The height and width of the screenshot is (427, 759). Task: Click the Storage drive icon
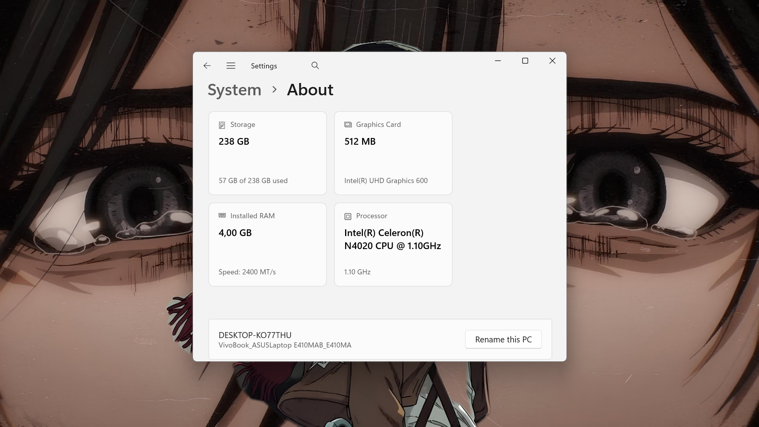pos(222,125)
